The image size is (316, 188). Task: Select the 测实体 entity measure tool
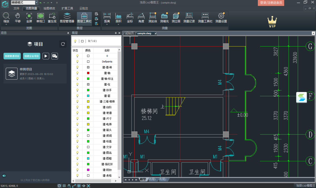pyautogui.click(x=153, y=18)
